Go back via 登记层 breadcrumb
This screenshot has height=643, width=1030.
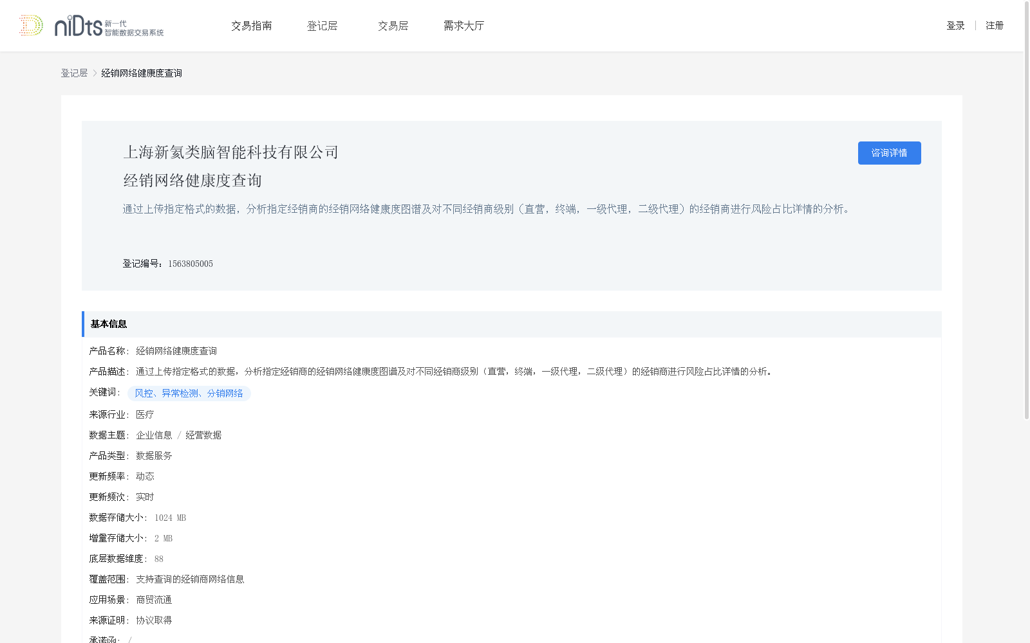(74, 73)
